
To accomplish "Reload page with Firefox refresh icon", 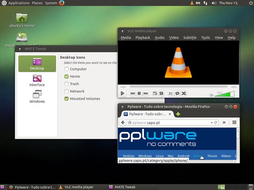I will coord(215,122).
